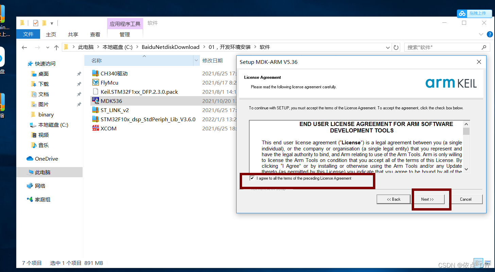Select the XCOM application icon

[95, 128]
